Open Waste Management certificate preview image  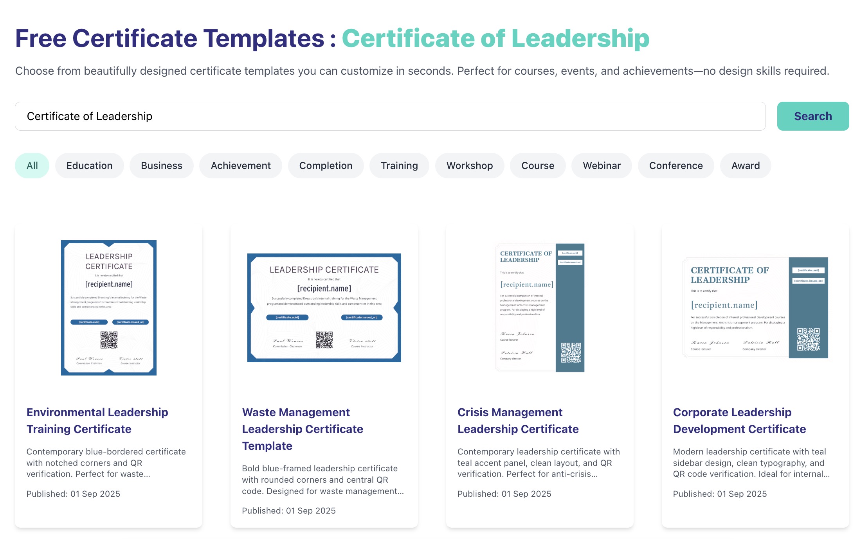(x=324, y=307)
